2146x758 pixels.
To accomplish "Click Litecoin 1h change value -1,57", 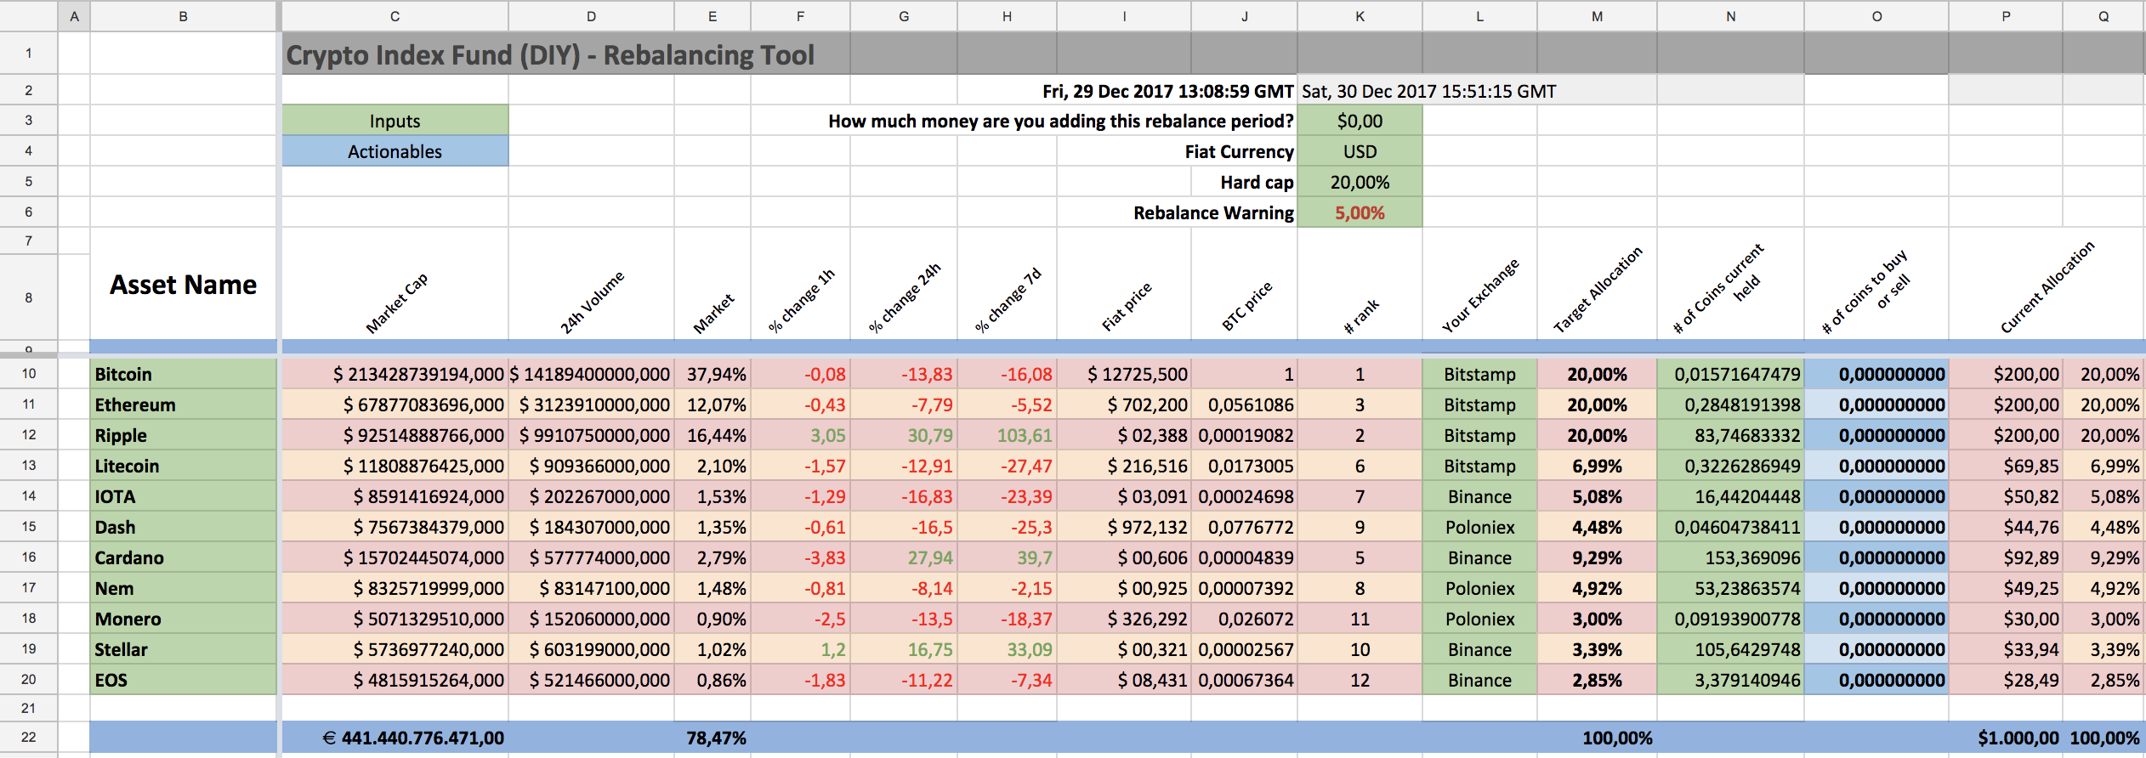I will pyautogui.click(x=800, y=466).
